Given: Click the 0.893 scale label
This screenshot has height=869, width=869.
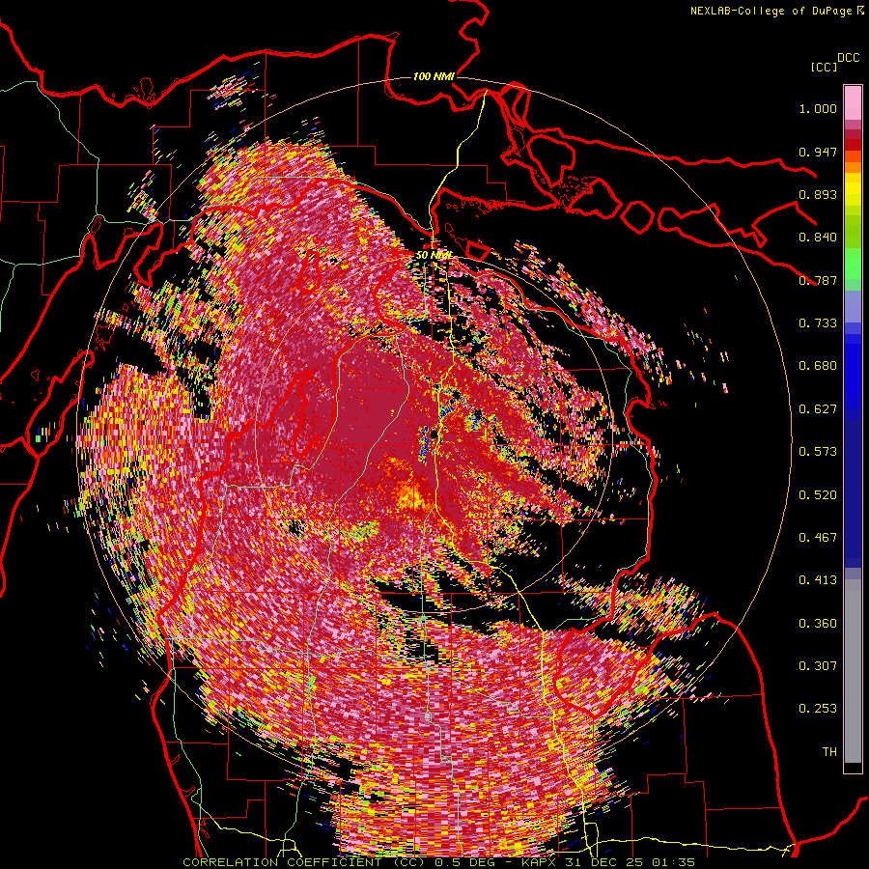Looking at the screenshot, I should [x=818, y=194].
